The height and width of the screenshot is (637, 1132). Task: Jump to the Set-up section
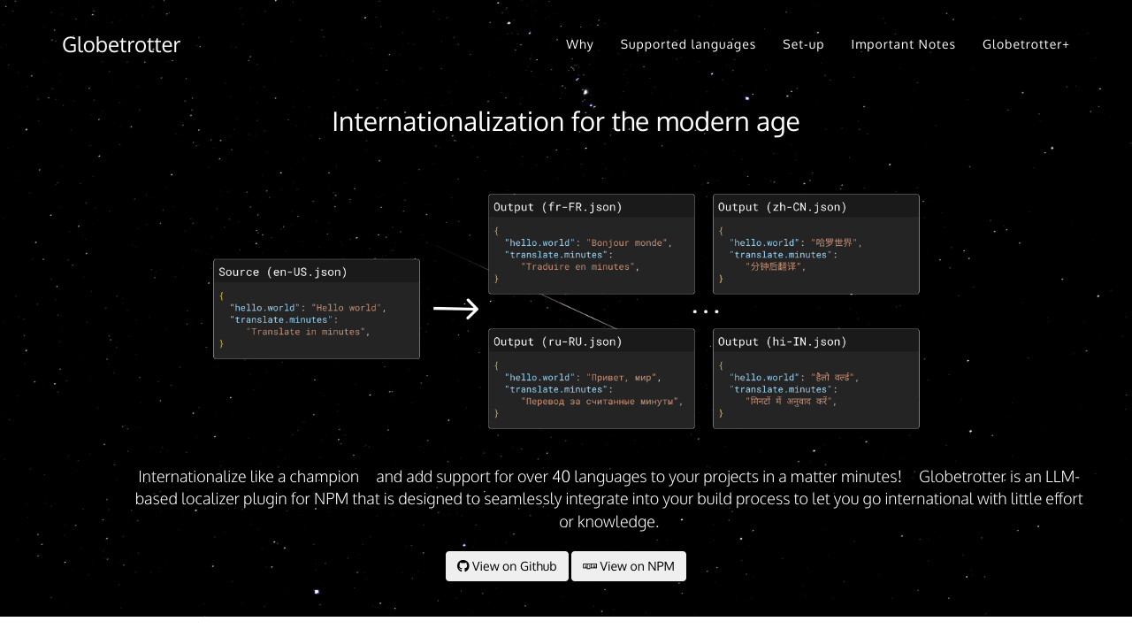803,44
